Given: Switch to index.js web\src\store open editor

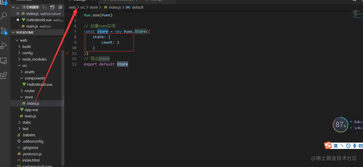Looking at the screenshot, I should 37,13.
